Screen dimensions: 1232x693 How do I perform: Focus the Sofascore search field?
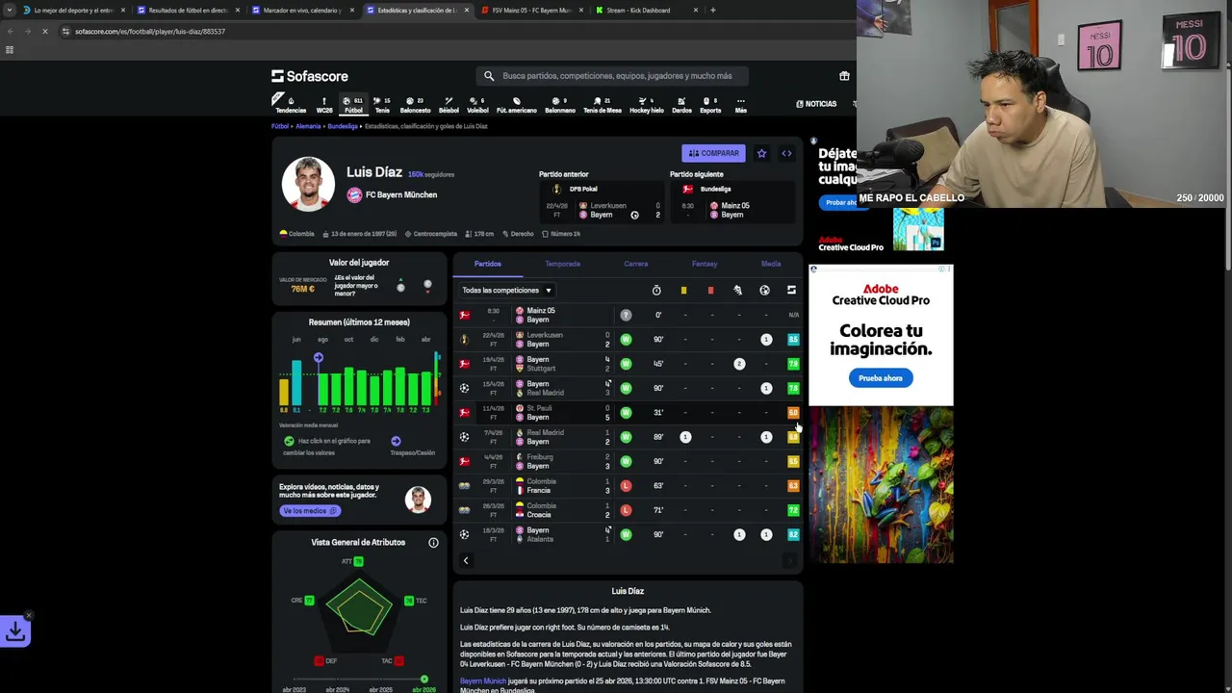tap(611, 76)
